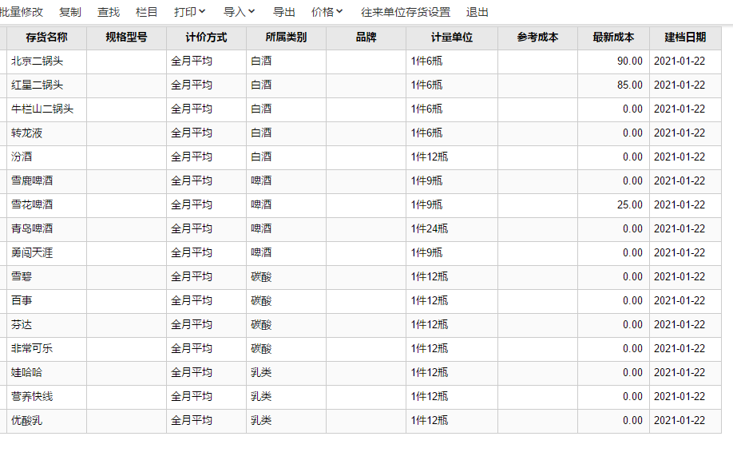733x464 pixels.
Task: Select the 芬达 item
Action: [x=22, y=324]
